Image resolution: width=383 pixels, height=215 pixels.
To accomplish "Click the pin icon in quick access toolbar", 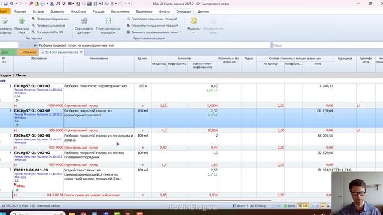I will (31, 4).
